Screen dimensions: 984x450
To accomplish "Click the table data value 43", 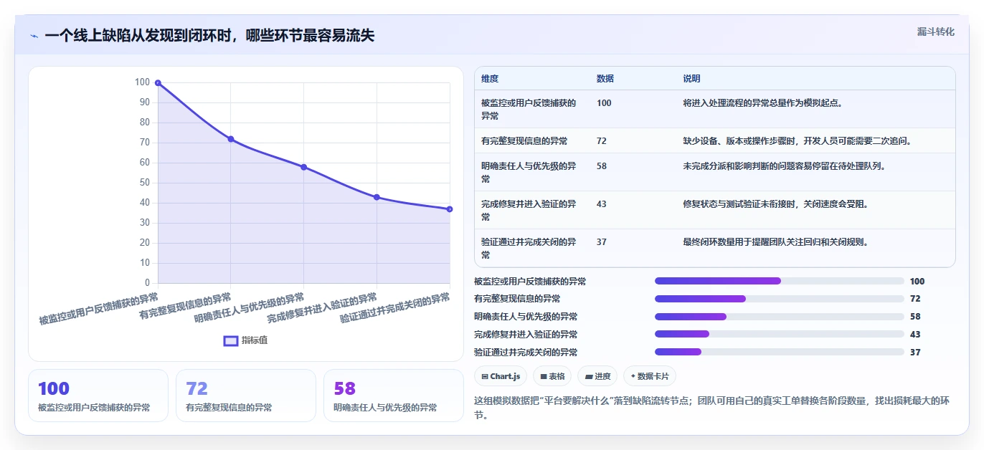I will click(x=602, y=204).
